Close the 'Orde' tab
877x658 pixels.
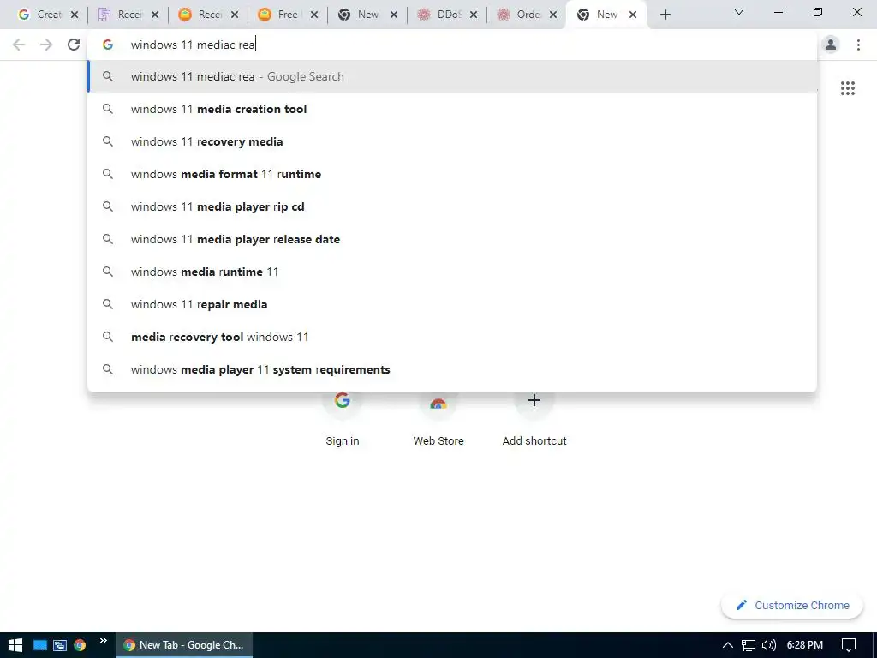[x=553, y=15]
